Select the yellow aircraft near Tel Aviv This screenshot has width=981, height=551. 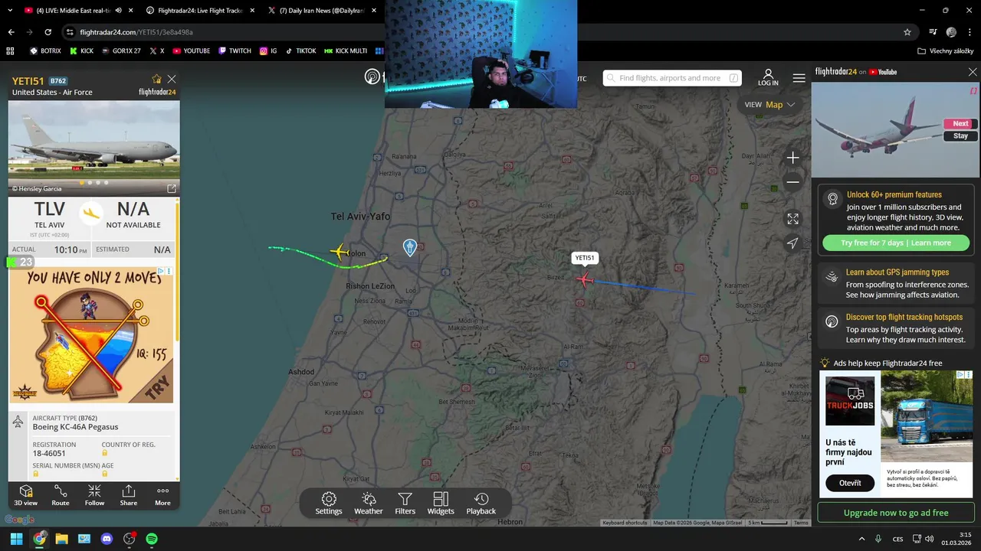340,251
